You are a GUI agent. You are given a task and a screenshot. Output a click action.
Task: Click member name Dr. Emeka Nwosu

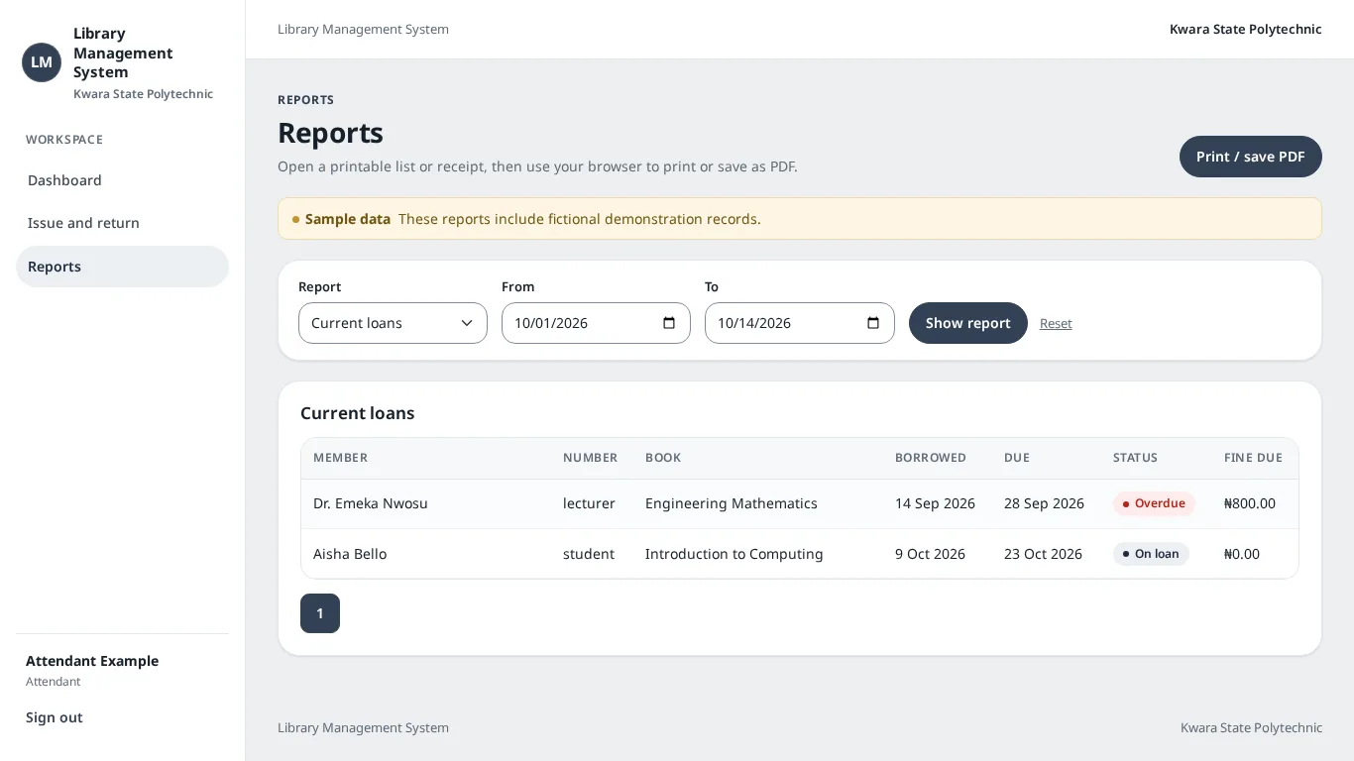pyautogui.click(x=371, y=503)
